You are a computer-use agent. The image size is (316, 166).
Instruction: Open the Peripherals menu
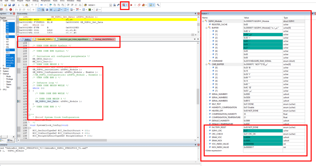point(46,1)
